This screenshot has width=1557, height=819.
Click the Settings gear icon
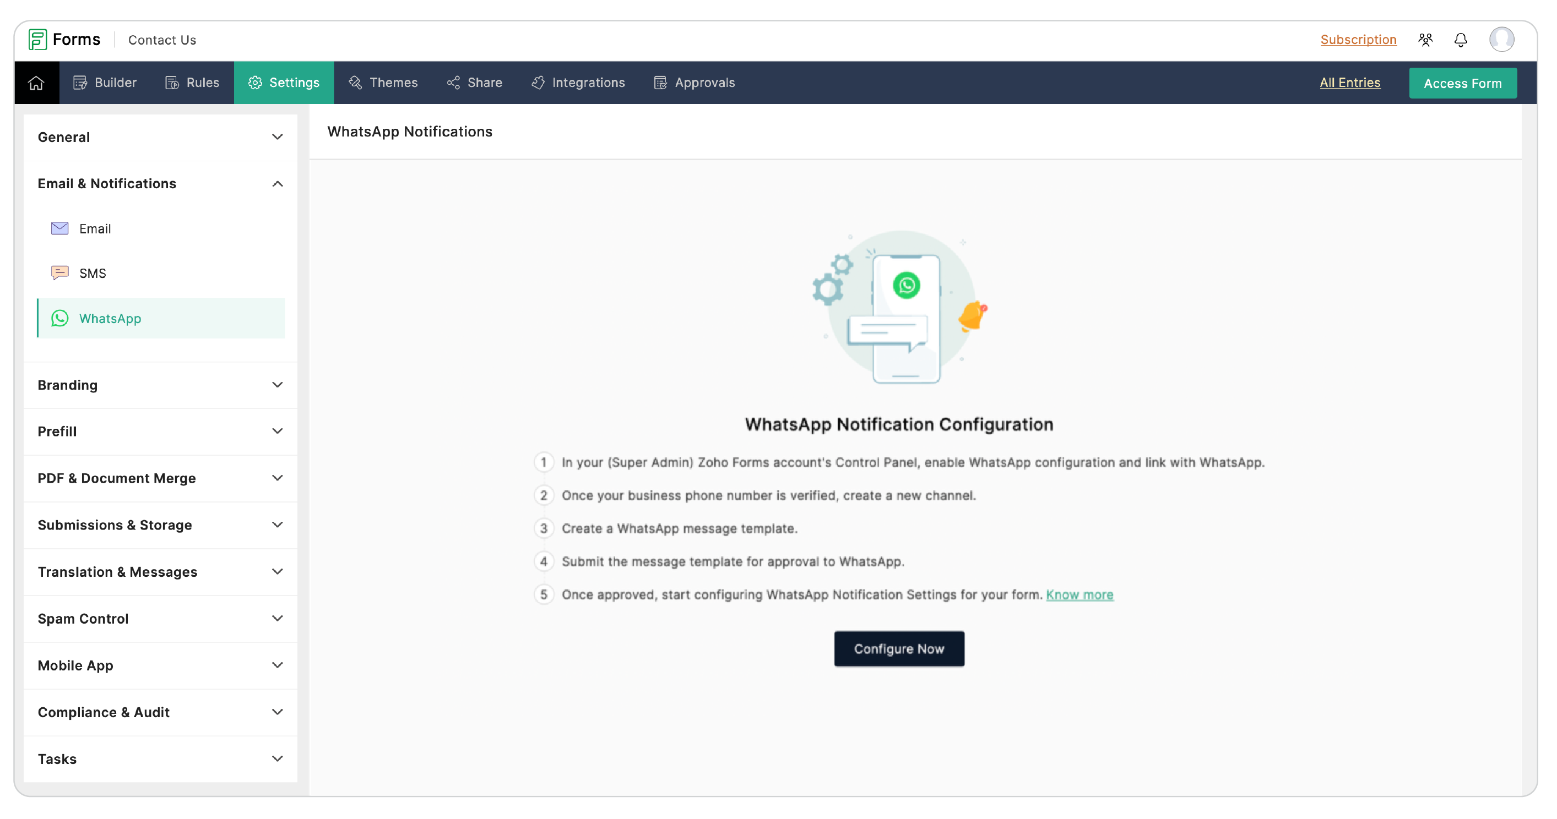point(255,83)
